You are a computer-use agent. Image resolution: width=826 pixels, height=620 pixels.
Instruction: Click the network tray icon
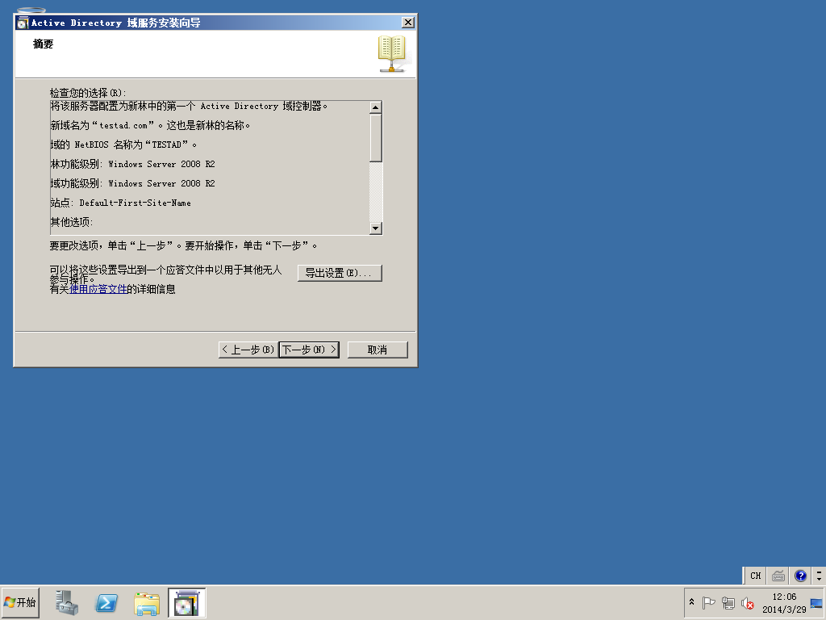tap(728, 602)
